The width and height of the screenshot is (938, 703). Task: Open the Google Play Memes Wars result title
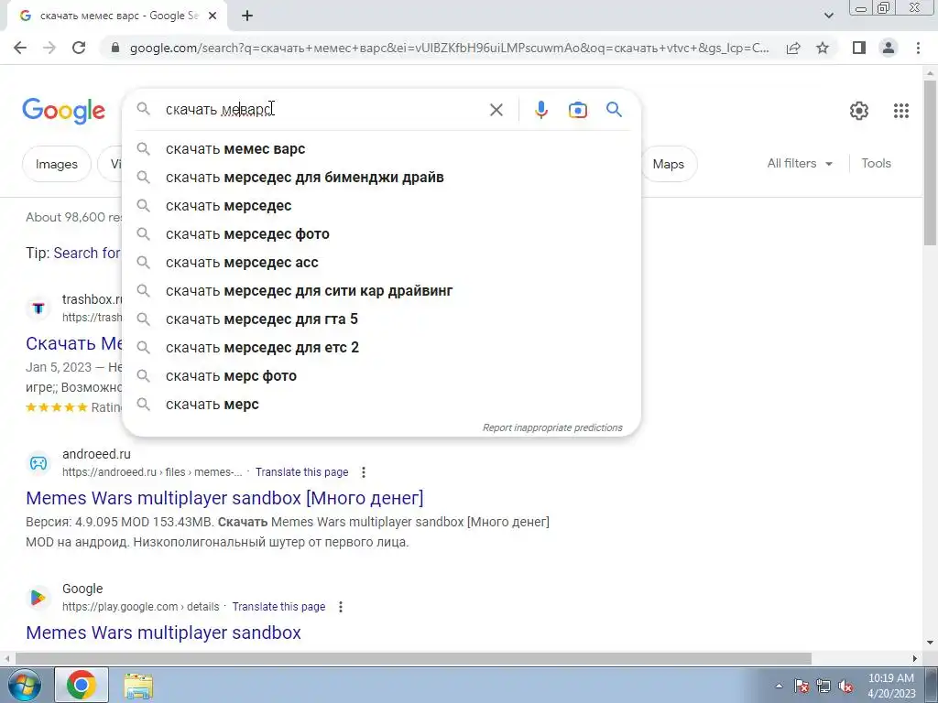click(x=163, y=633)
